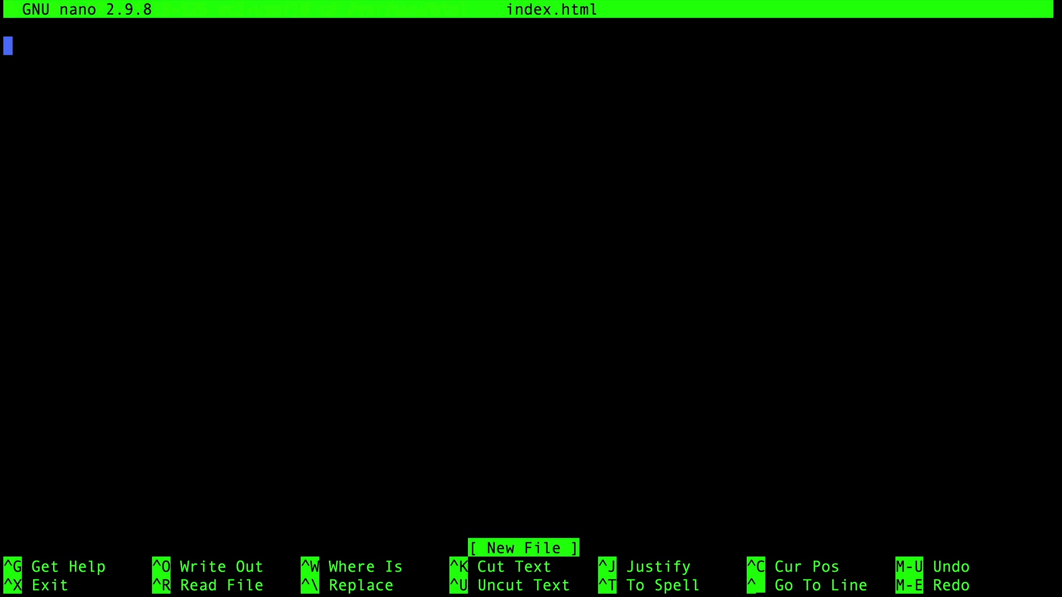Select the ^O Write Out shortcut
The width and height of the screenshot is (1062, 597).
point(221,567)
